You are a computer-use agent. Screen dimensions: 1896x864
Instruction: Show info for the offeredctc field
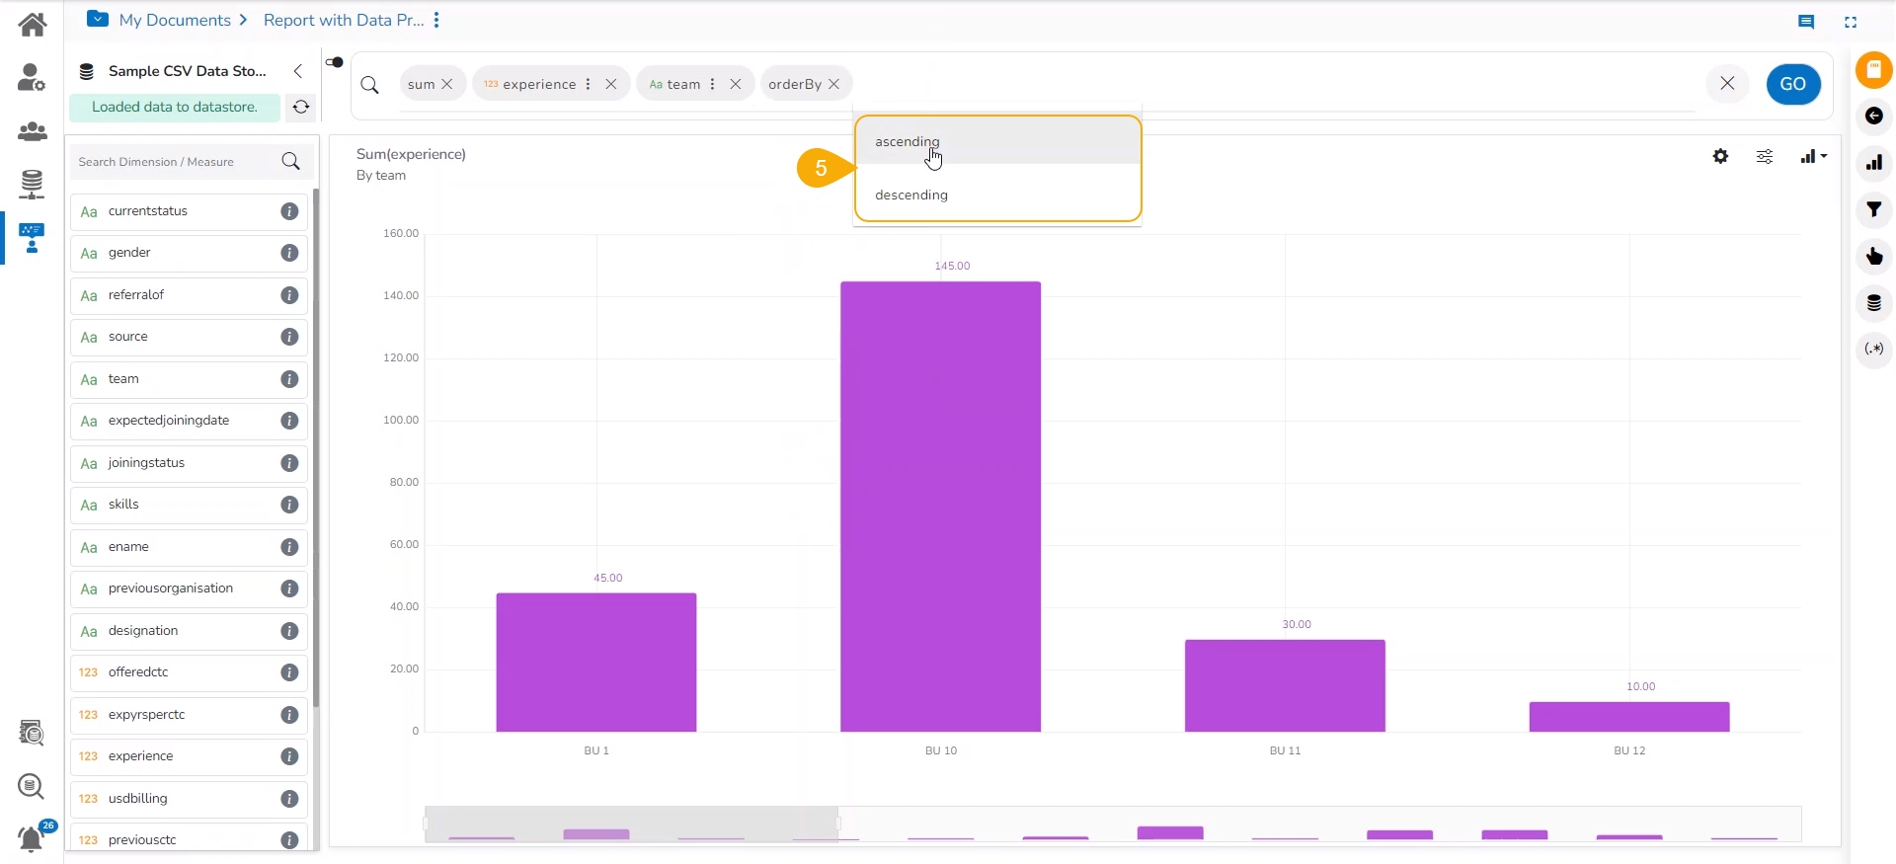(x=289, y=672)
